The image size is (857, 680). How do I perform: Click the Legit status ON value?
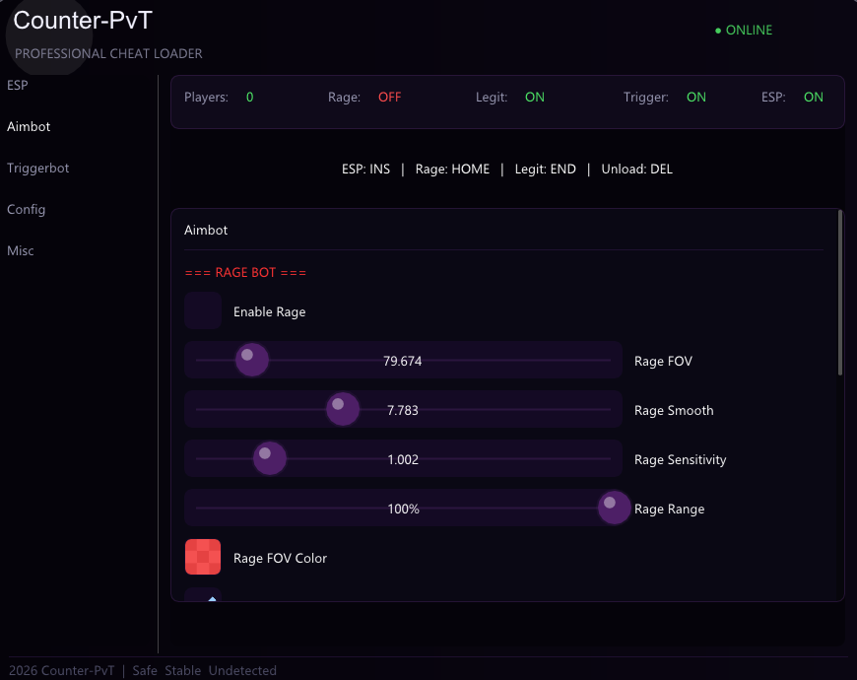coord(535,98)
